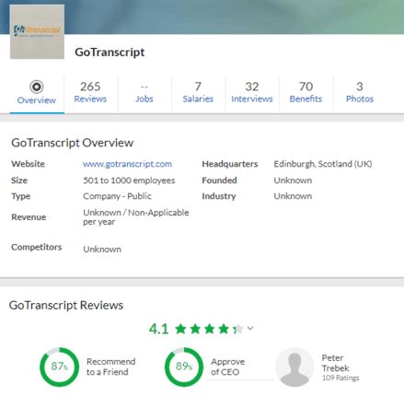Click the Overview target icon

(x=37, y=87)
